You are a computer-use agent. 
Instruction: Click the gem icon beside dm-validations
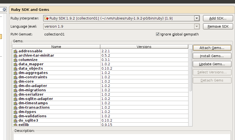15,116
